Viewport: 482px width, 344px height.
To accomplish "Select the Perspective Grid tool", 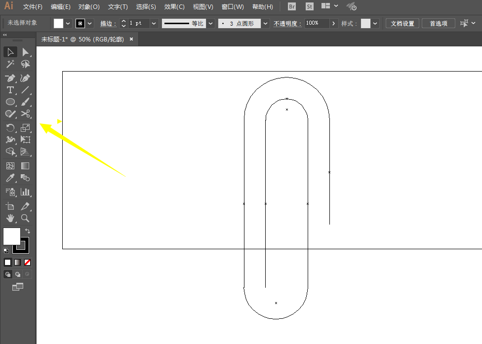I will tap(26, 152).
